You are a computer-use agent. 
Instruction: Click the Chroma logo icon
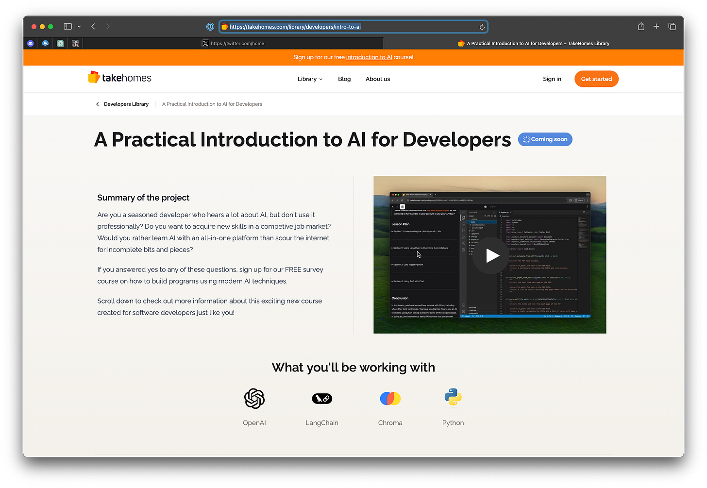tap(390, 399)
